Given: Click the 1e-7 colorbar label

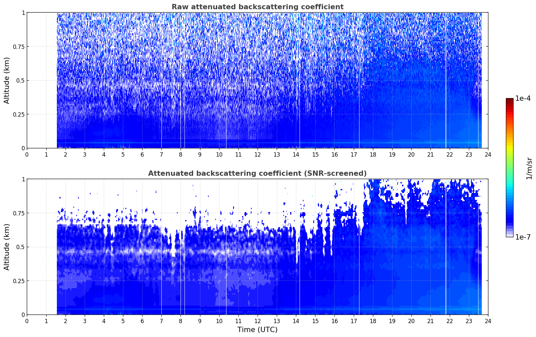Looking at the screenshot, I should [523, 237].
